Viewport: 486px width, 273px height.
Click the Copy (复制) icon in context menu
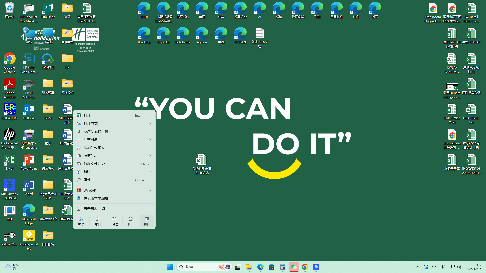[97, 219]
